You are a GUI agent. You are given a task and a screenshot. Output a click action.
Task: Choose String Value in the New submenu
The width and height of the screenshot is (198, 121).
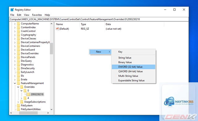(133, 58)
